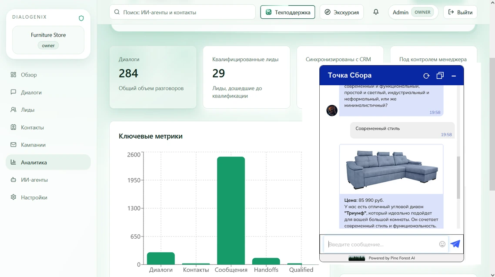This screenshot has width=495, height=277.
Task: Click the Контакты address book icon
Action: 13,127
